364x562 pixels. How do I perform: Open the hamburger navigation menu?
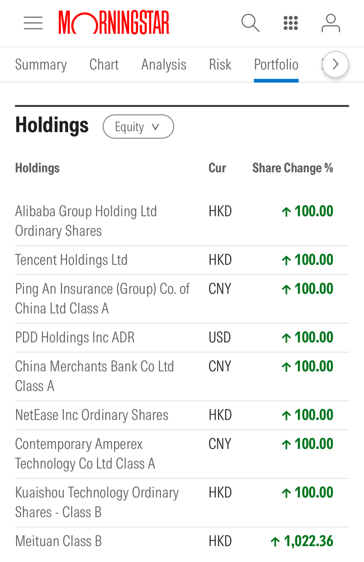click(x=33, y=23)
